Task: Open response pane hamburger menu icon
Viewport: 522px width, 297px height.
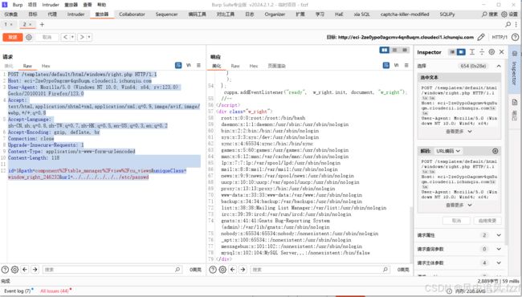Action: [406, 66]
